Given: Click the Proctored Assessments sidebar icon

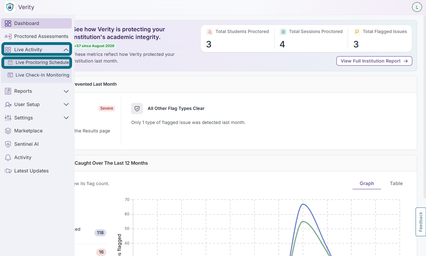Looking at the screenshot, I should (x=8, y=37).
